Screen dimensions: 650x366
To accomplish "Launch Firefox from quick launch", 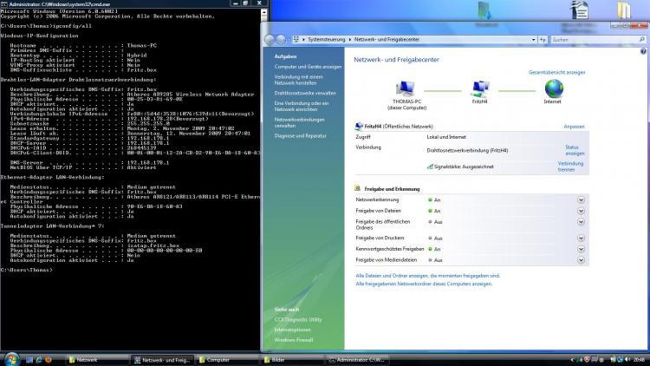I will [49, 360].
